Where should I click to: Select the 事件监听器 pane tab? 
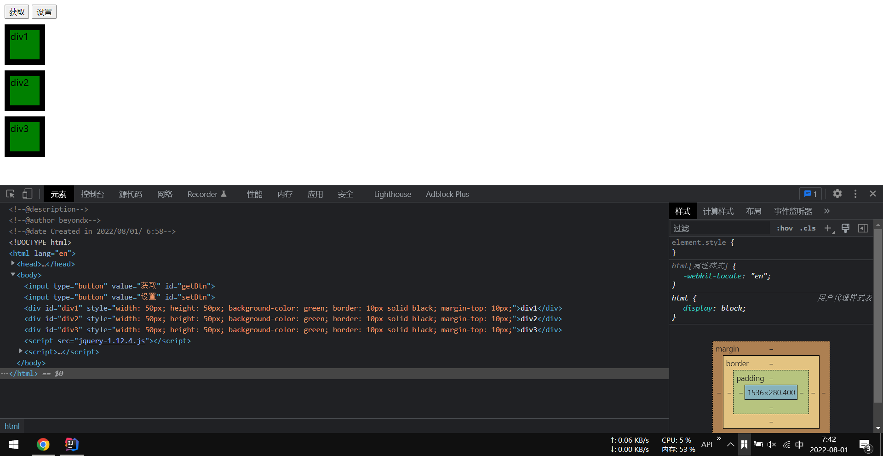point(793,211)
